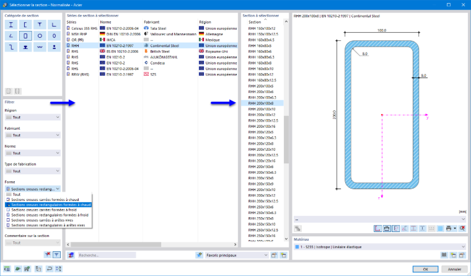471x276 pixels.
Task: Click the section info icon beside the search field
Action: click(71, 255)
